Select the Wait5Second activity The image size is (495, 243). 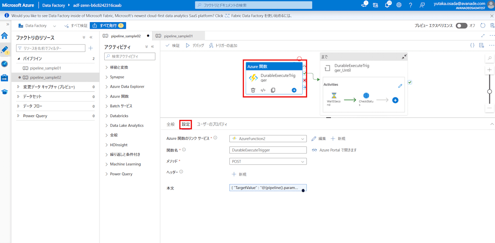point(334,100)
